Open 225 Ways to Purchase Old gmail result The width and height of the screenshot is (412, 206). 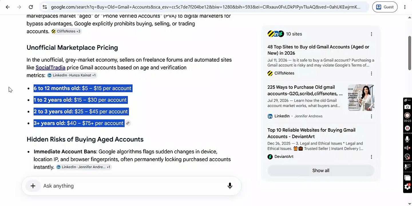pyautogui.click(x=305, y=90)
